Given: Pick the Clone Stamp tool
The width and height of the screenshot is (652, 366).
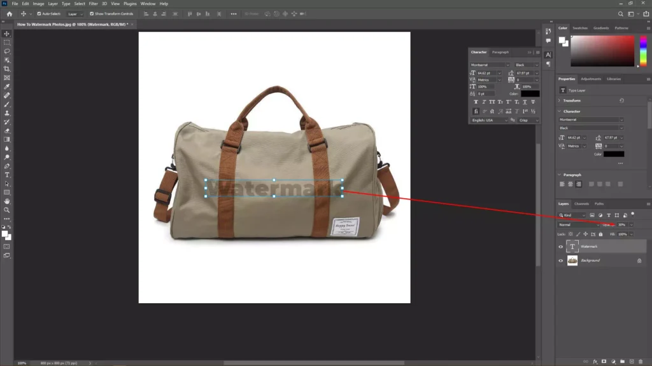Looking at the screenshot, I should [6, 113].
